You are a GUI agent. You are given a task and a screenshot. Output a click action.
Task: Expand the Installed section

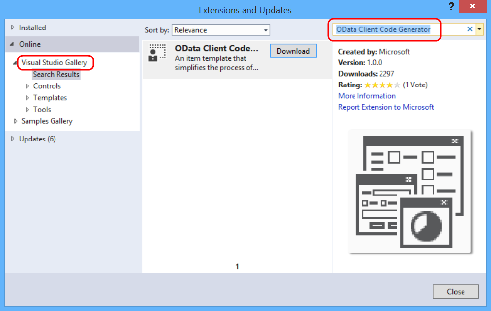(13, 28)
